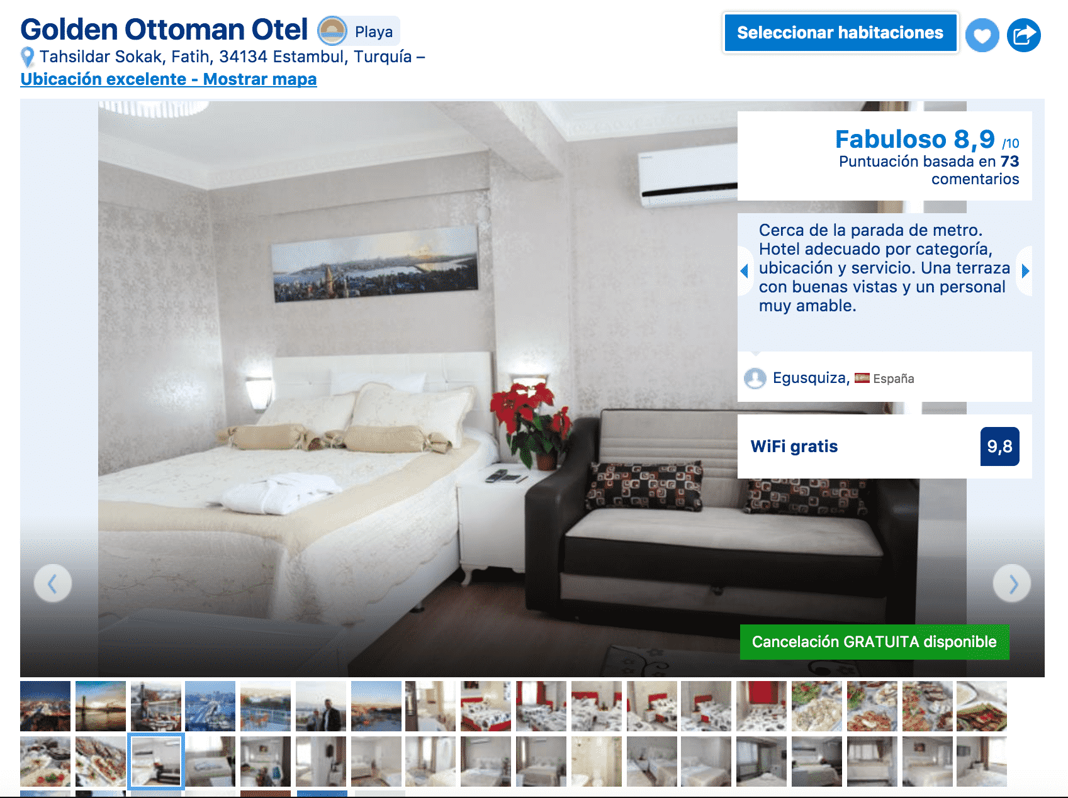Click the WiFi gratis 9,8 rating
This screenshot has height=798, width=1068.
(x=885, y=446)
